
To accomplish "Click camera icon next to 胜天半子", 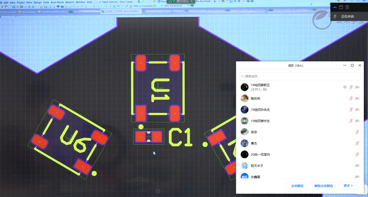I will (x=357, y=165).
